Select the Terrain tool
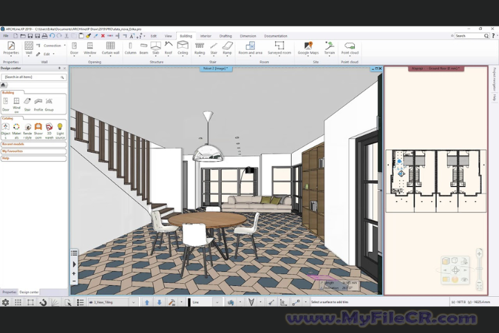The width and height of the screenshot is (499, 333). point(329,48)
